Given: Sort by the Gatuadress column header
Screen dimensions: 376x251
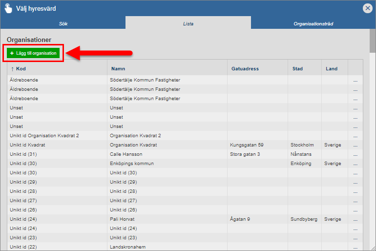Looking at the screenshot, I should 245,69.
